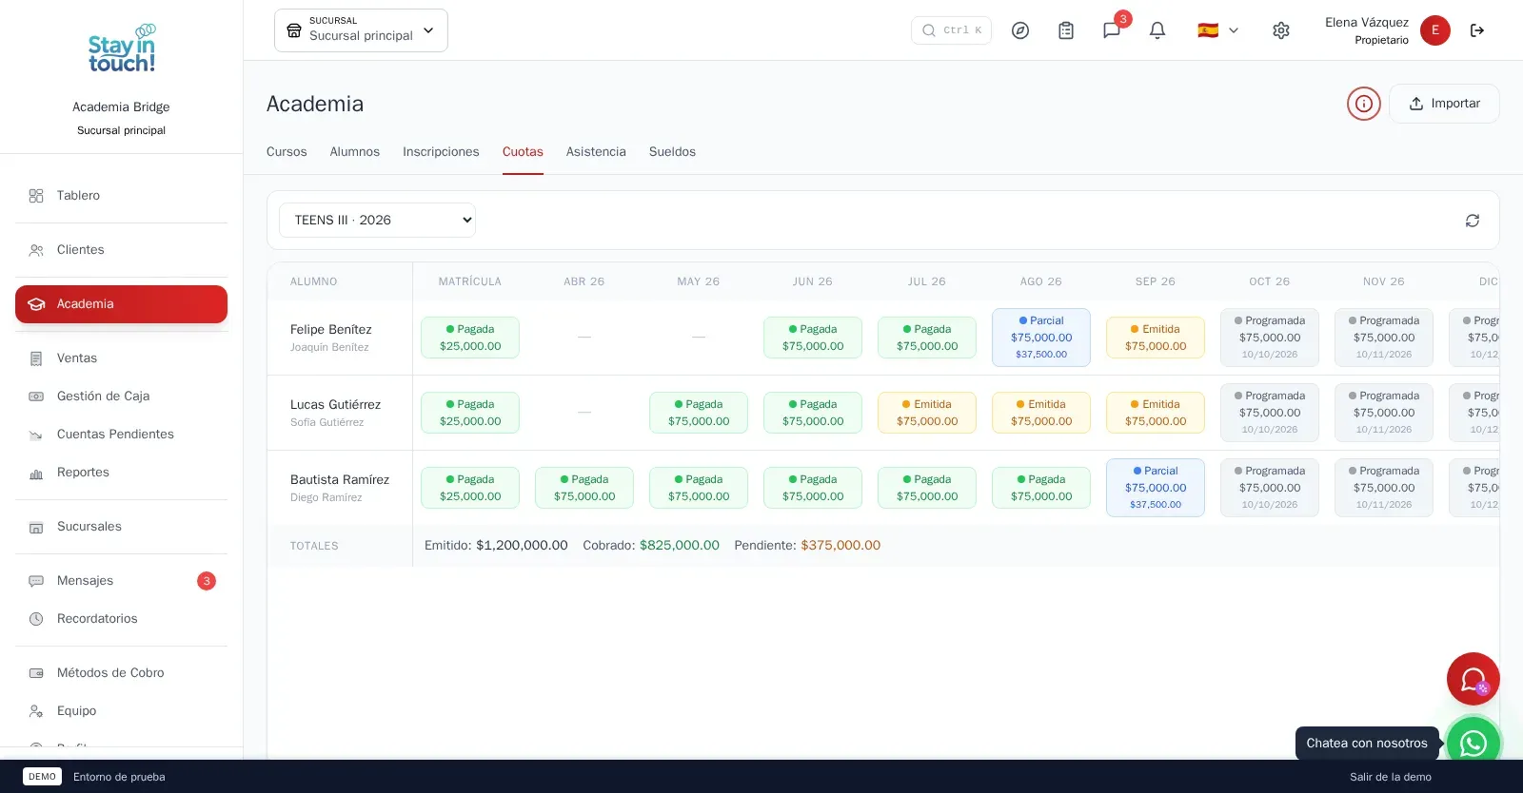Open the Sueldos tab
Image resolution: width=1523 pixels, height=793 pixels.
click(672, 152)
